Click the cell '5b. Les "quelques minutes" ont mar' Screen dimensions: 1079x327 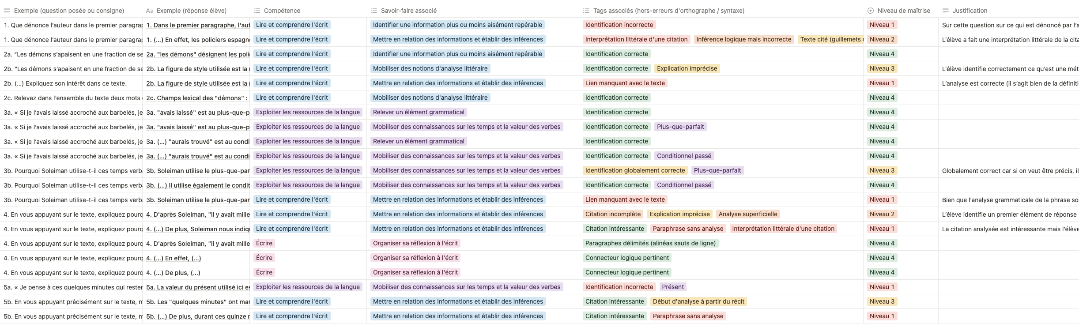[x=196, y=302]
